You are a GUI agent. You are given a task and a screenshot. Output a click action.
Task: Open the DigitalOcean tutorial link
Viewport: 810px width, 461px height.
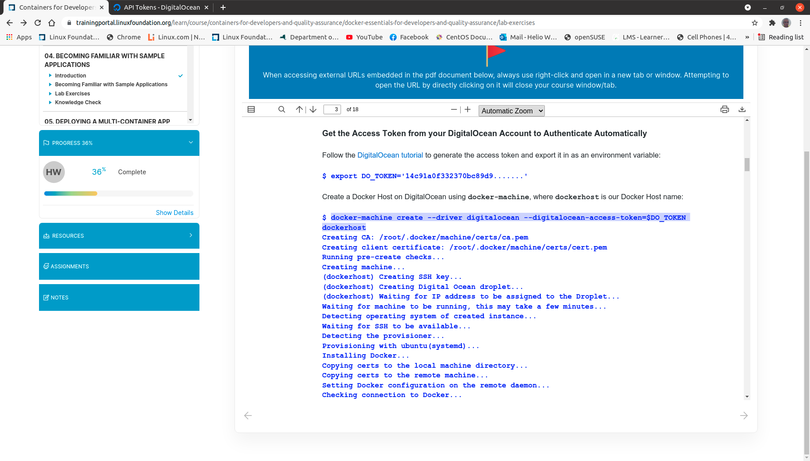click(x=390, y=155)
